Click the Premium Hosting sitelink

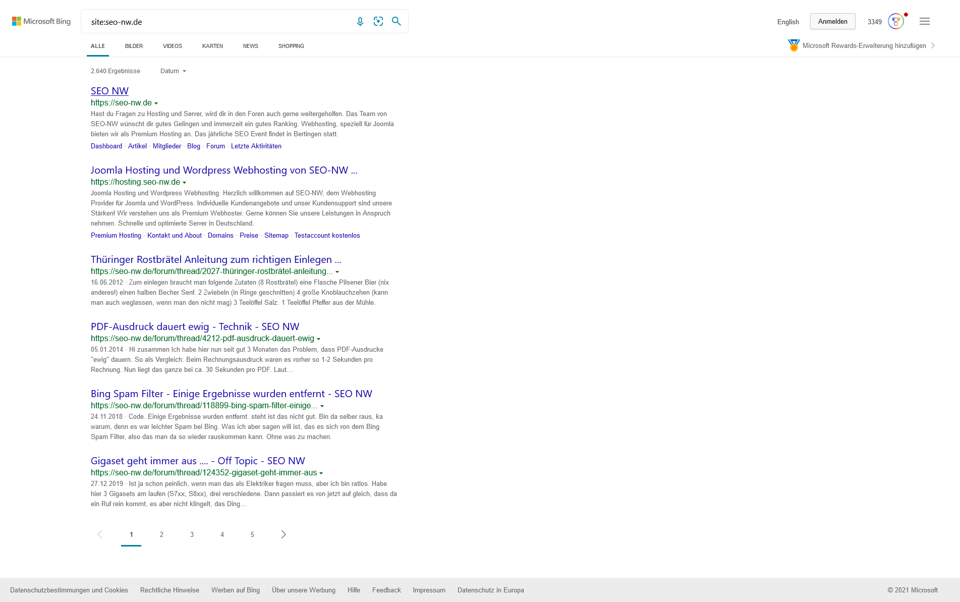(x=116, y=235)
